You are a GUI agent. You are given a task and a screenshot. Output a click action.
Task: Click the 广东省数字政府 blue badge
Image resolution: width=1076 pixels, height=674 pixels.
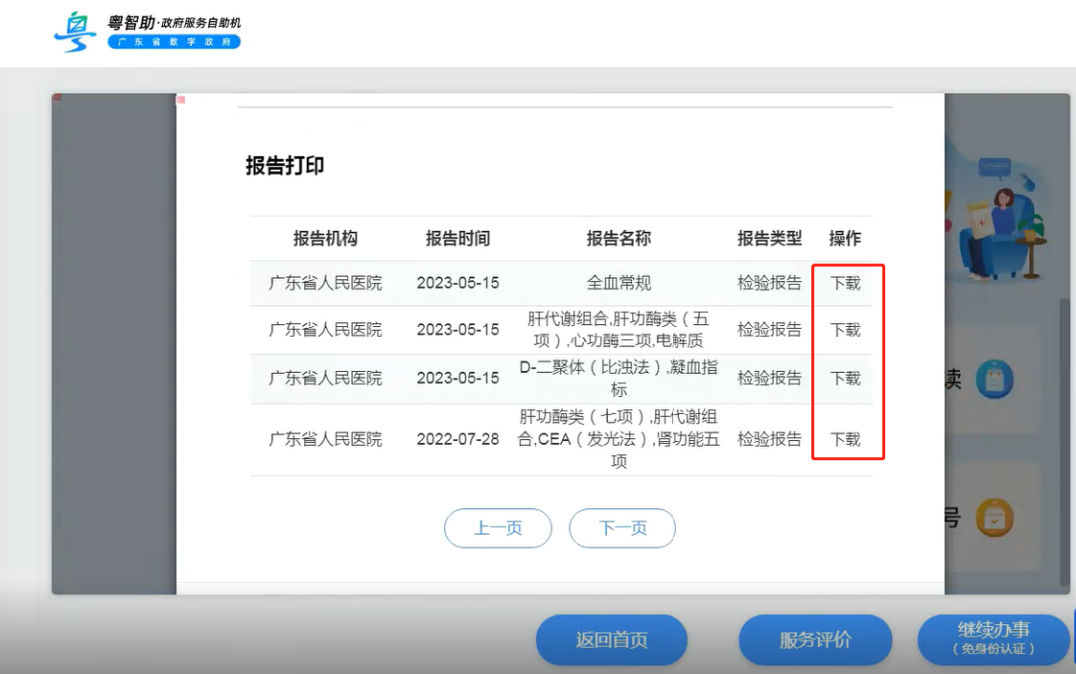(173, 42)
